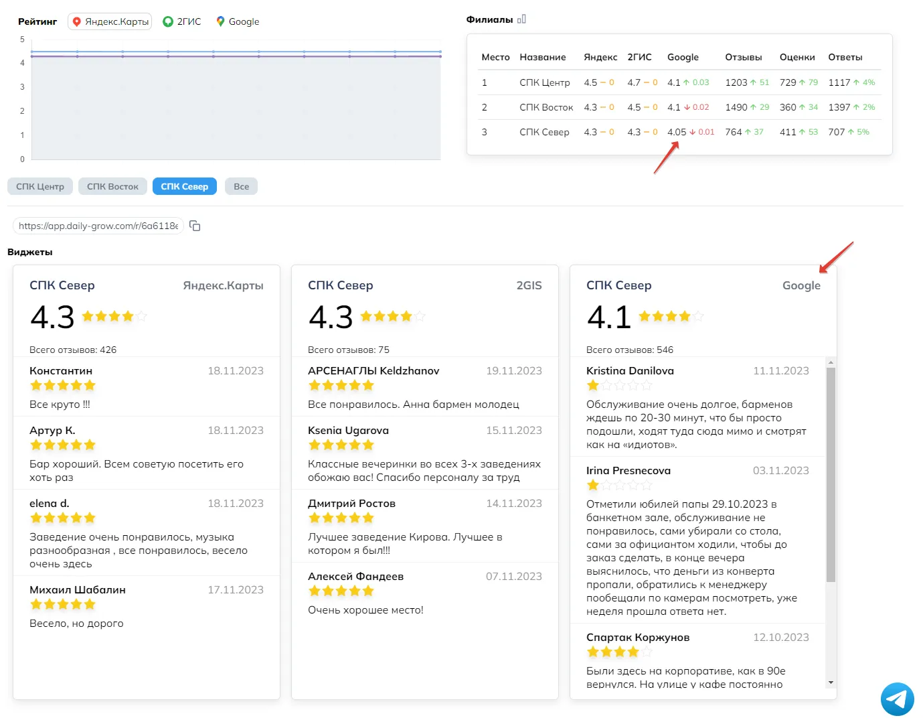
Task: Click the Google widget source label
Action: tap(801, 285)
